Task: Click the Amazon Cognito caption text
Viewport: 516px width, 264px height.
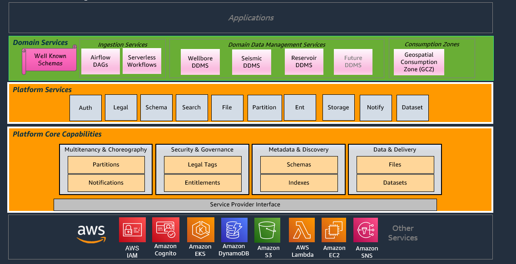Action: click(x=165, y=249)
